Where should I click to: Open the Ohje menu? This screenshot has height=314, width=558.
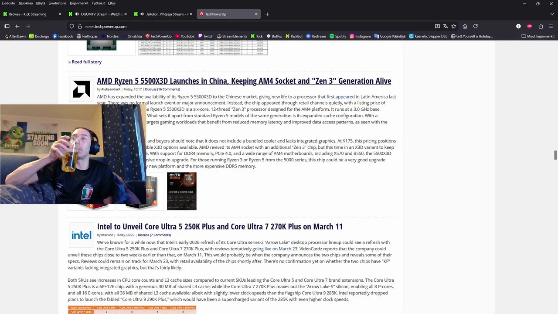pos(112,3)
